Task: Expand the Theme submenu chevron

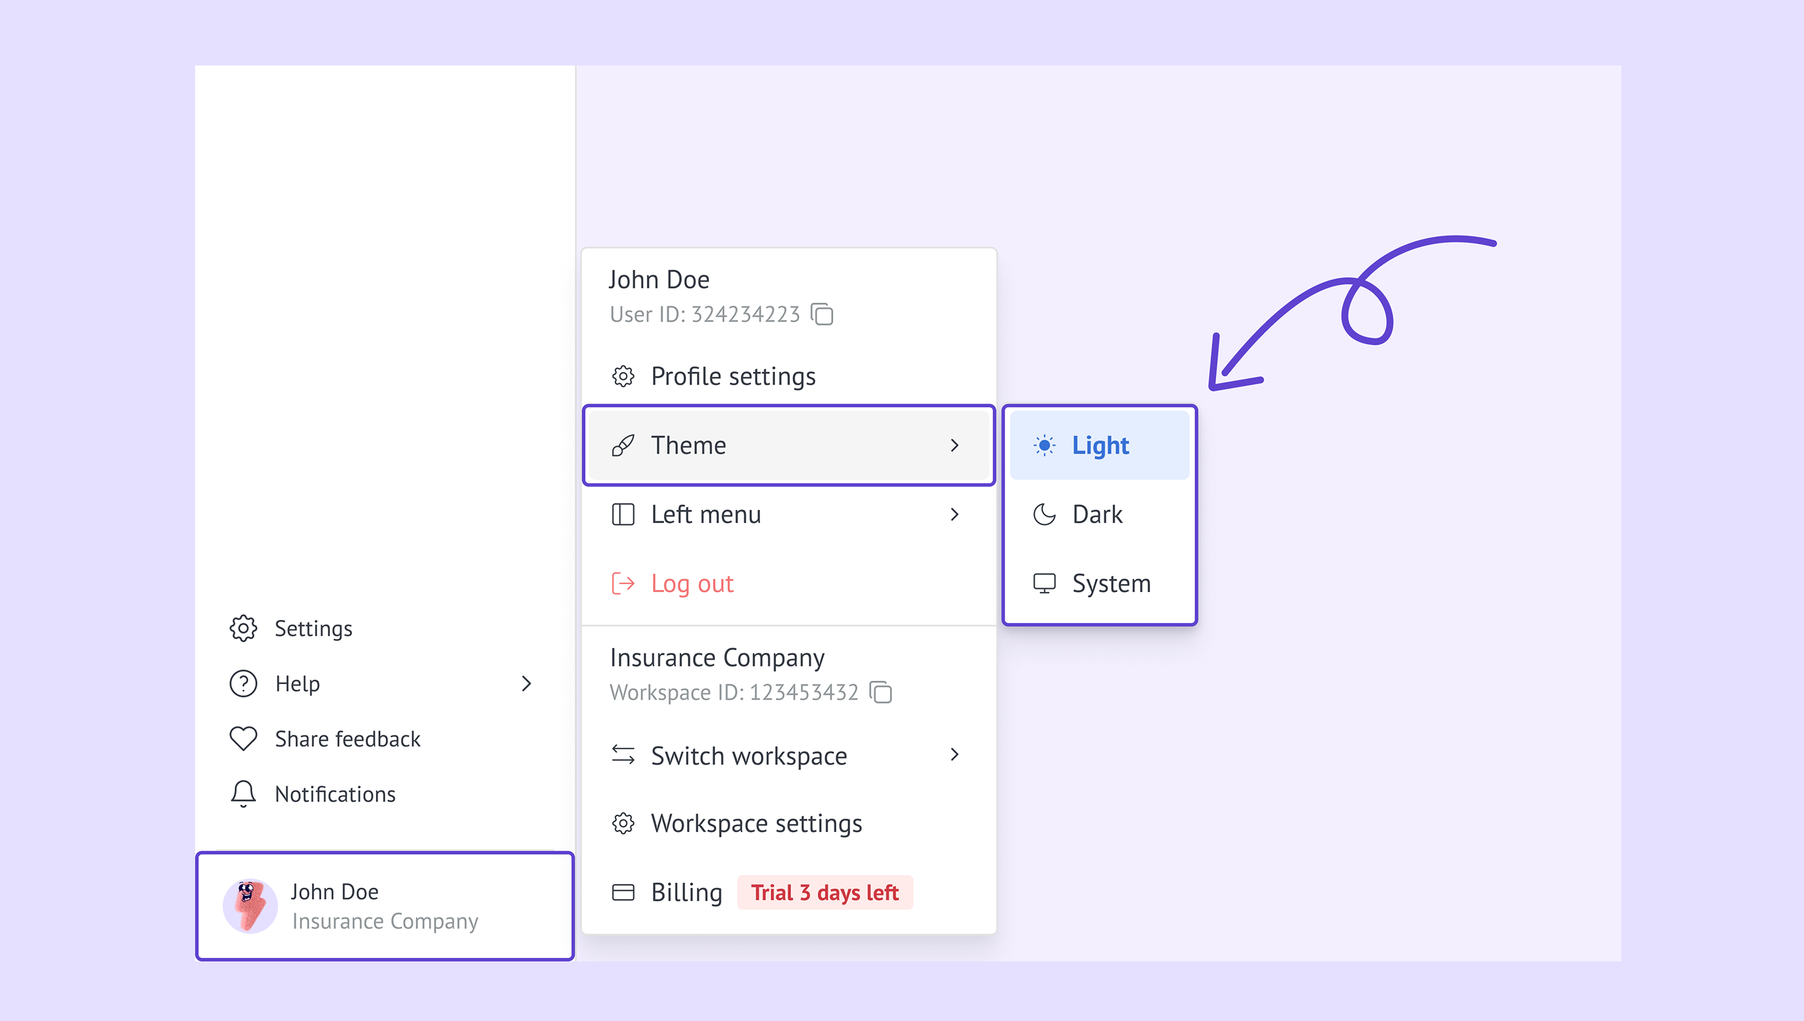Action: click(954, 446)
